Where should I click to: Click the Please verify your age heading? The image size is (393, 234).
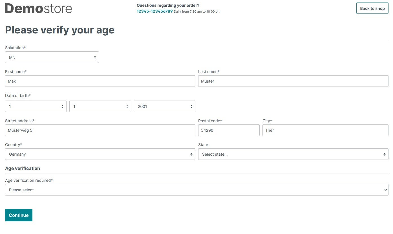pos(60,30)
